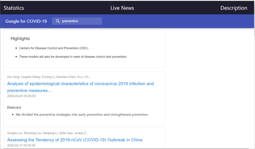Open the Description tab
255x149 pixels.
[x=234, y=8]
